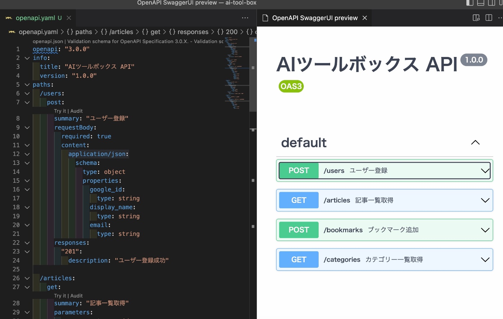The height and width of the screenshot is (319, 503).
Task: Switch to the openapi.yaml tab
Action: tap(38, 18)
